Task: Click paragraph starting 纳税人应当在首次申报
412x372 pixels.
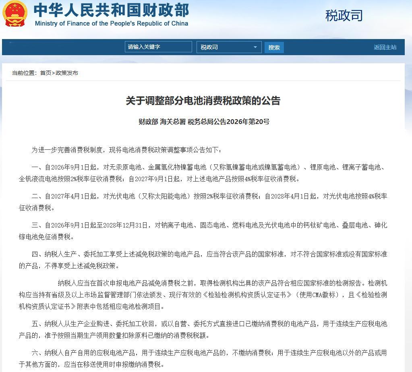Action: pos(203,295)
